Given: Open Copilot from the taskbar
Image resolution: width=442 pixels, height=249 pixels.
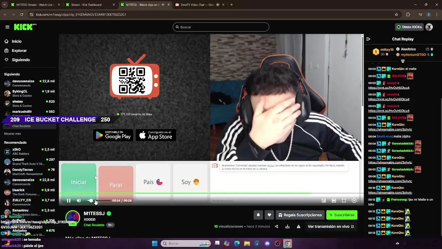Looking at the screenshot, I should (227, 243).
